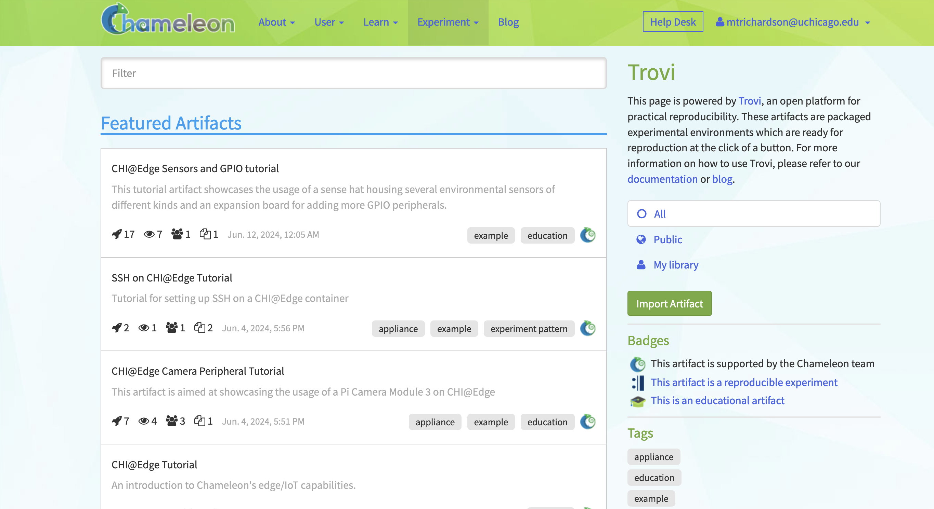Open the Help Desk
The image size is (934, 509).
click(673, 22)
